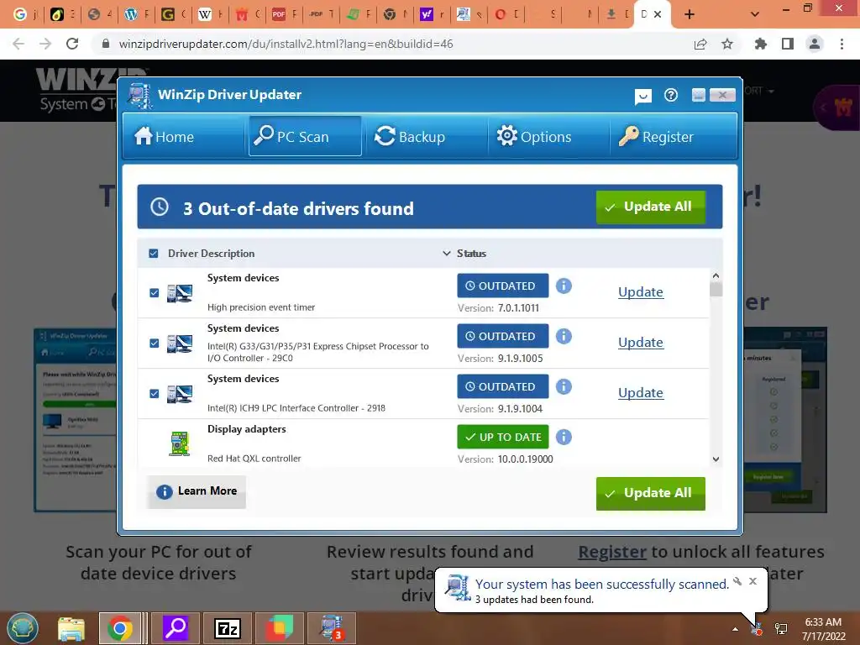Click the display adapter card icon
This screenshot has width=860, height=645.
coord(180,444)
